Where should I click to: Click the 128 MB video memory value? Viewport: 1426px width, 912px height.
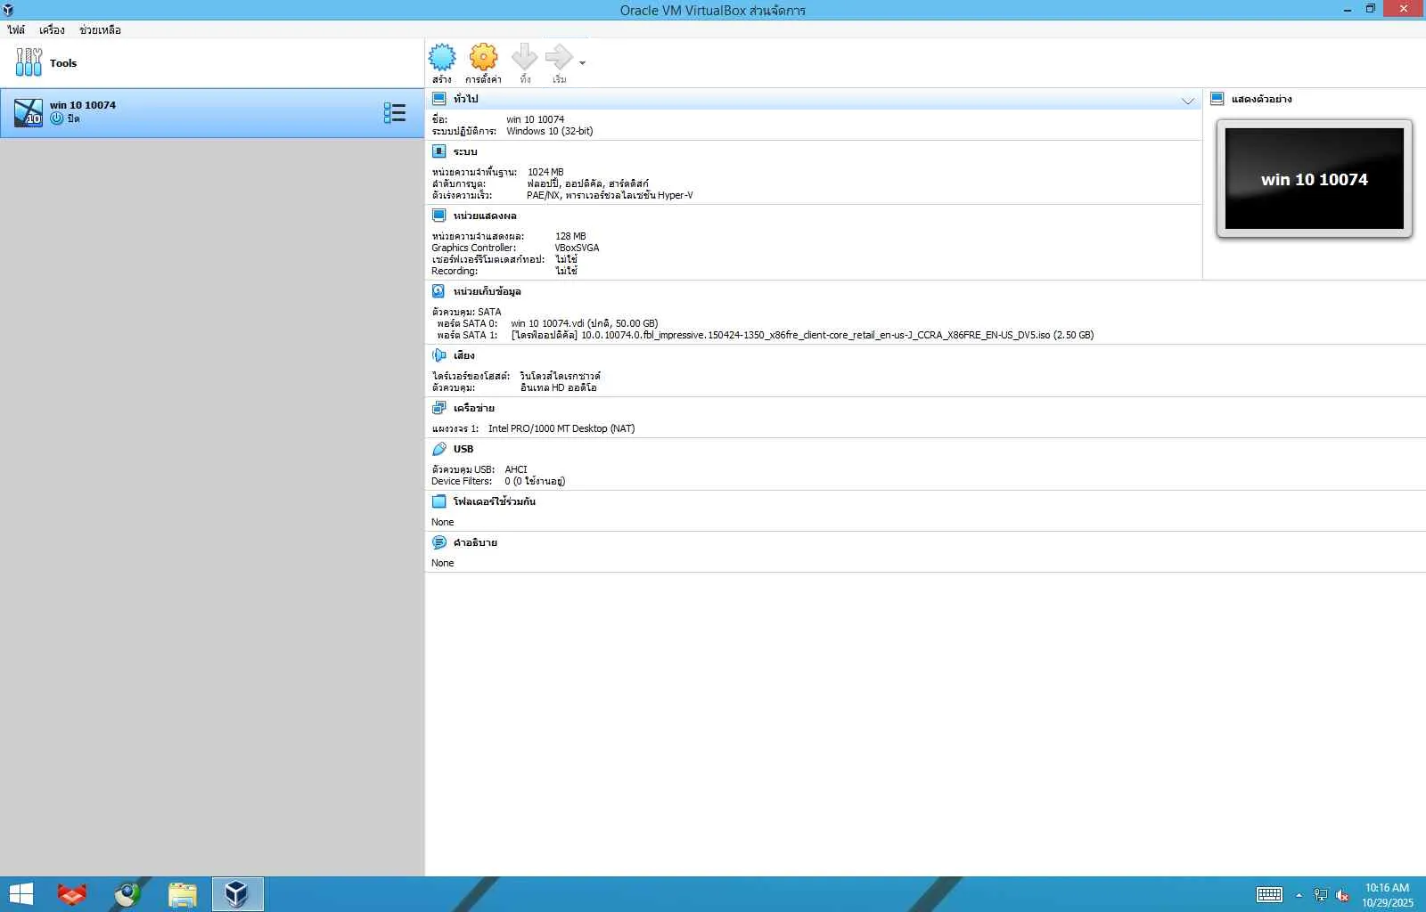[x=570, y=236]
